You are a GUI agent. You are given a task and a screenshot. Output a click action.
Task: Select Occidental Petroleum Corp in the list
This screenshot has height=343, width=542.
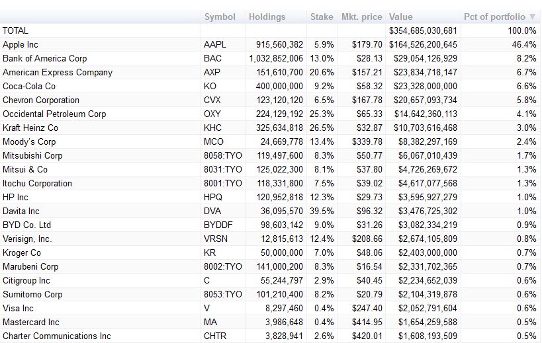(54, 114)
